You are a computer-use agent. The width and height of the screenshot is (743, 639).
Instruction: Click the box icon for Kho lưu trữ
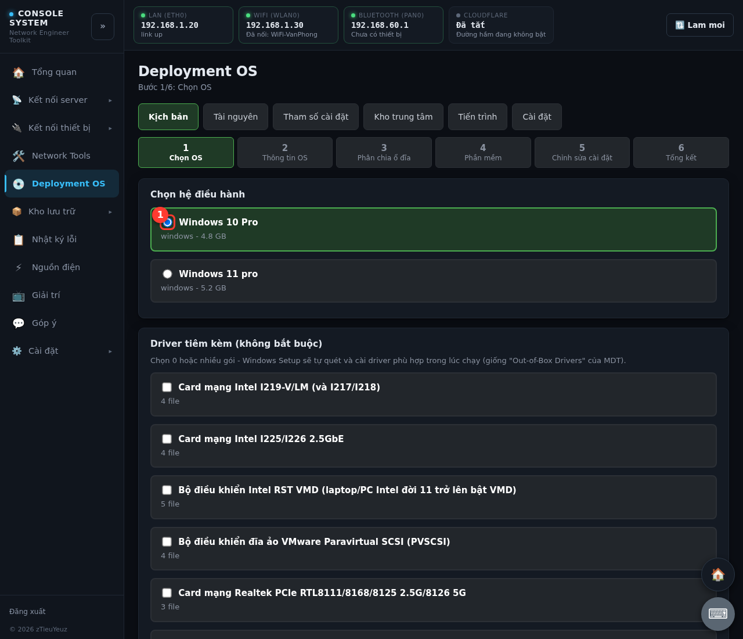(x=17, y=211)
